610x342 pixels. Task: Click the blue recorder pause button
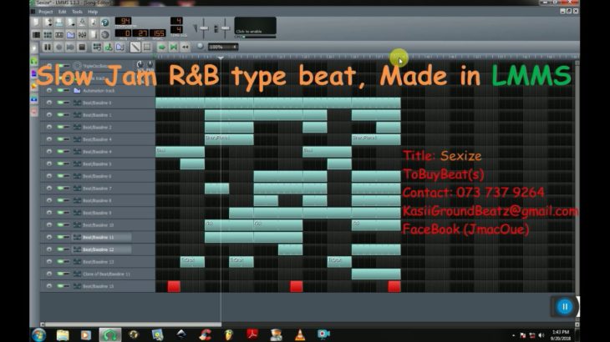click(565, 307)
